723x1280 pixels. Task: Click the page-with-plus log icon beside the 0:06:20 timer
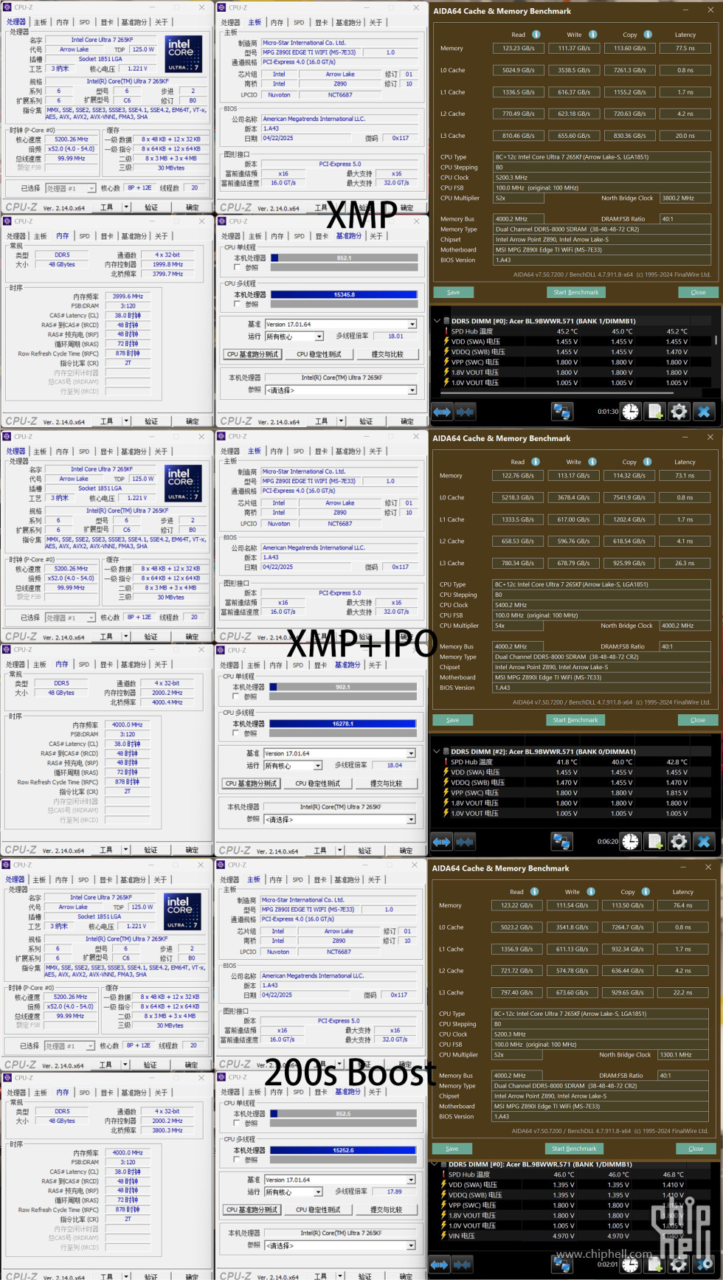point(654,841)
